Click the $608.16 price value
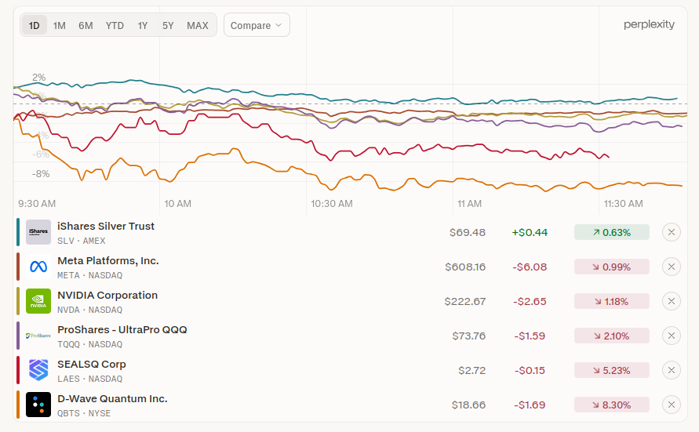Image resolution: width=699 pixels, height=432 pixels. [465, 267]
